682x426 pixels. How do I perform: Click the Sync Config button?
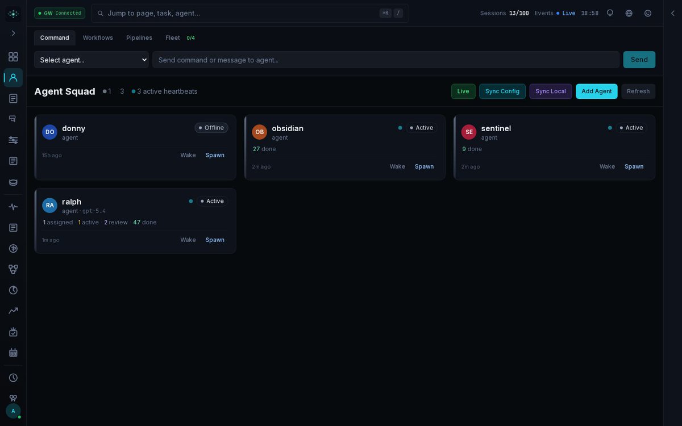(x=502, y=91)
